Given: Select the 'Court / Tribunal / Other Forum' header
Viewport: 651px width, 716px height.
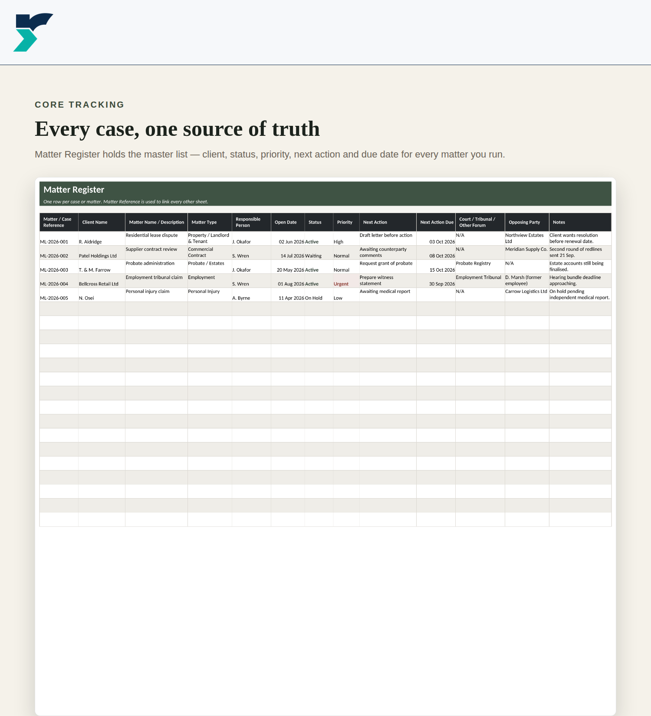Looking at the screenshot, I should tap(480, 222).
